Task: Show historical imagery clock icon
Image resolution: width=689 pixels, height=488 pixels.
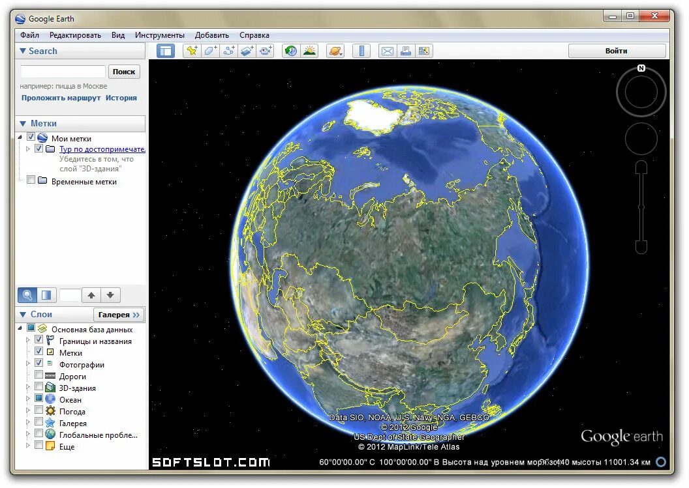Action: point(290,51)
